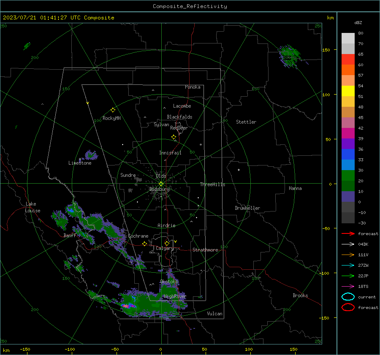Select the white 04DK arrow legend icon
Screen dimensions: 380x355
[348, 244]
